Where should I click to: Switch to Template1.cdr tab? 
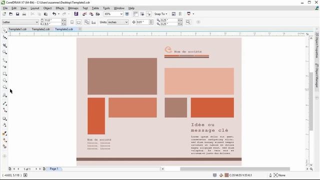click(18, 29)
